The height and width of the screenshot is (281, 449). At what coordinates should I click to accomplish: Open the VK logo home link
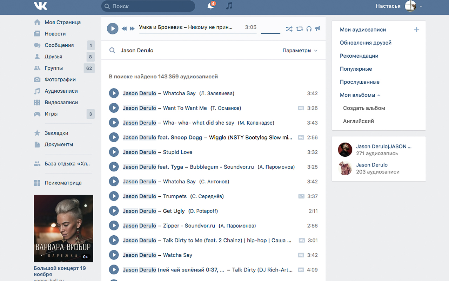41,6
